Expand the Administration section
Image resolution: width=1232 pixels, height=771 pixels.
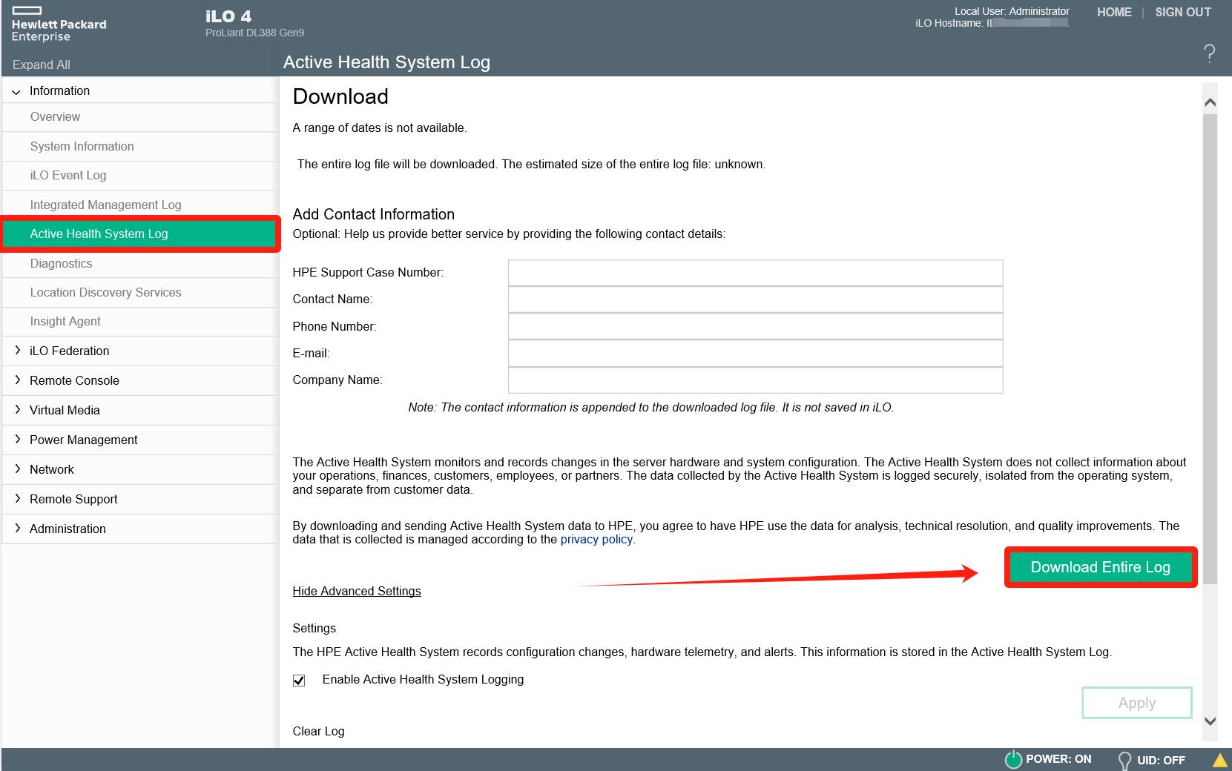point(18,529)
